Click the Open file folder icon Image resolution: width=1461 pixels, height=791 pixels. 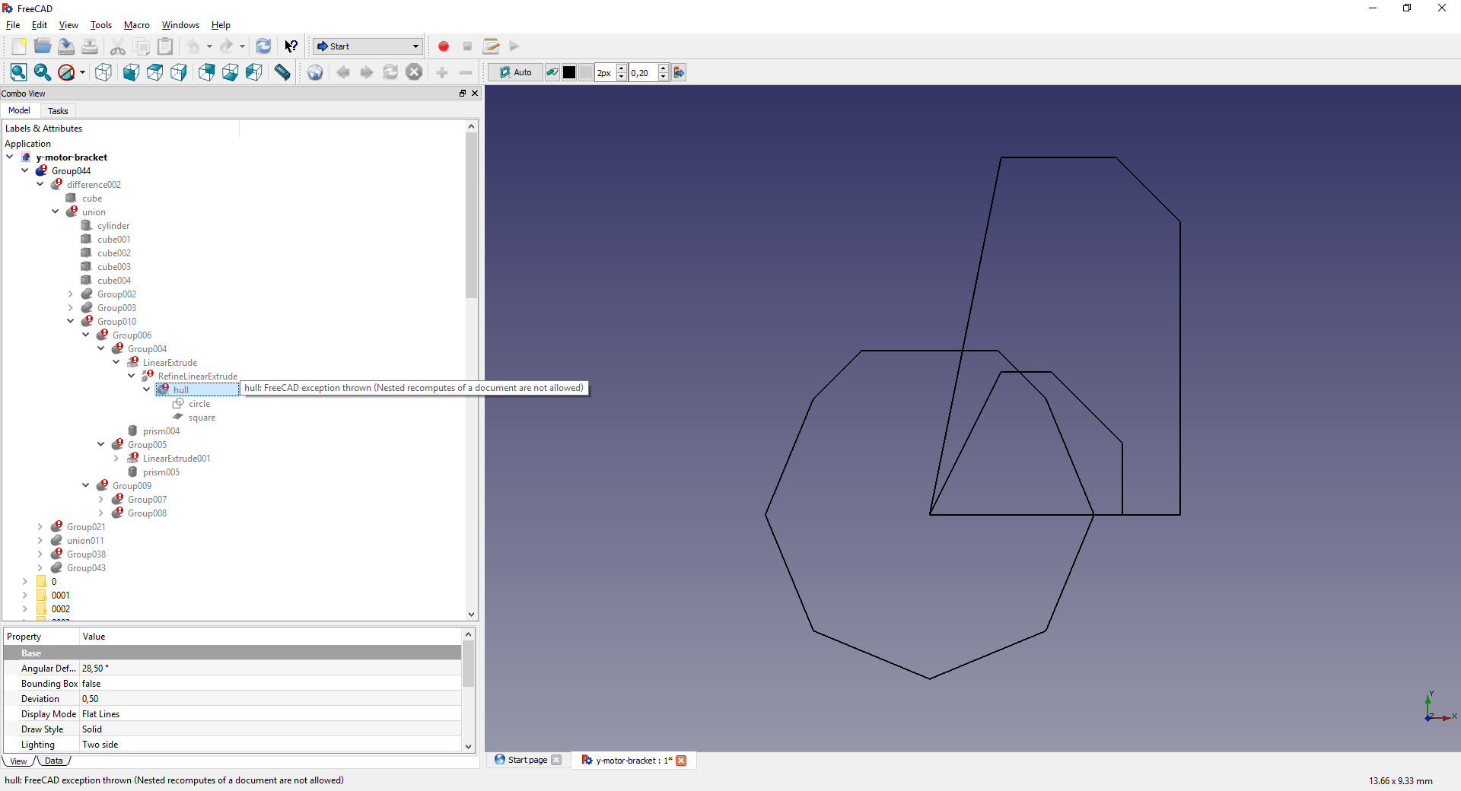point(43,46)
